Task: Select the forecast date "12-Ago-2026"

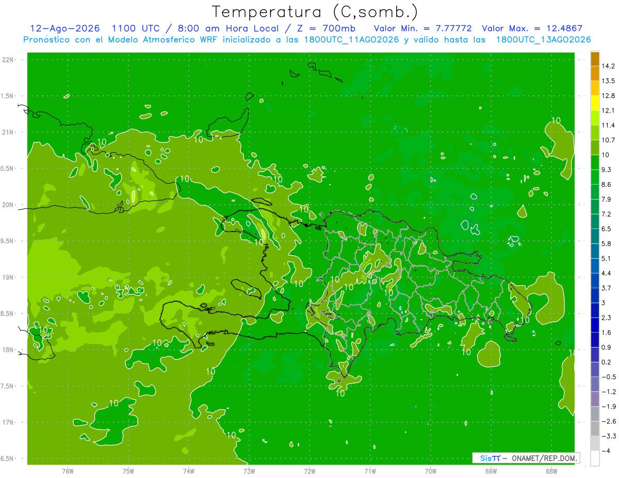Action: [65, 29]
